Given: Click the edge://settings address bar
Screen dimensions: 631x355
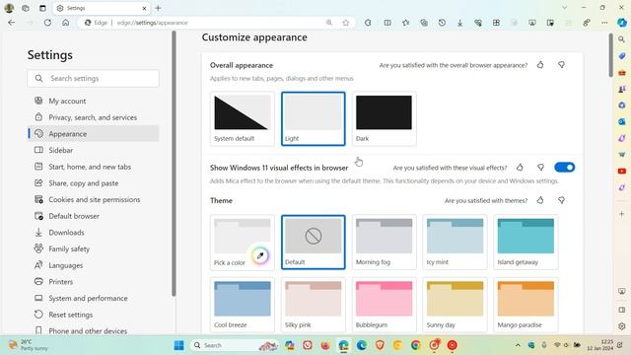Looking at the screenshot, I should coord(217,23).
